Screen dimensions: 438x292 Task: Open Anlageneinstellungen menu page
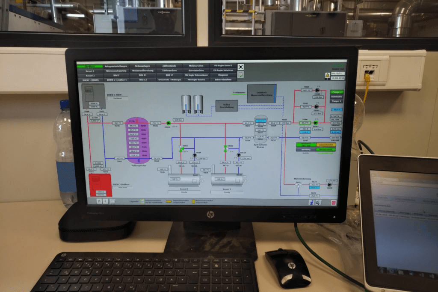[x=116, y=66]
